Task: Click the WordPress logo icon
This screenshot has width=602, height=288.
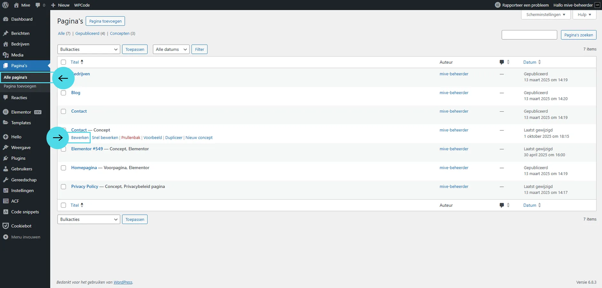Action: click(5, 5)
